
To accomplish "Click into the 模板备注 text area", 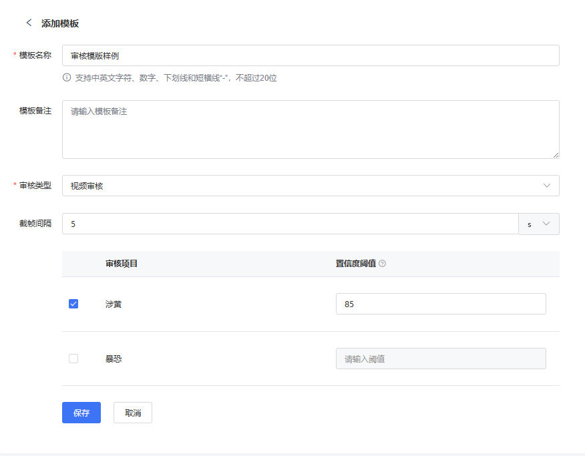I will point(311,130).
